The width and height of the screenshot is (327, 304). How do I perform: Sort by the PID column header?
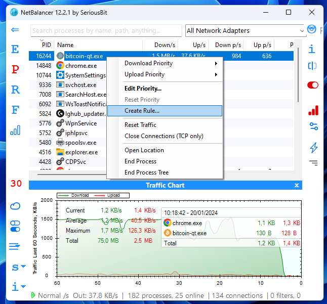42,45
